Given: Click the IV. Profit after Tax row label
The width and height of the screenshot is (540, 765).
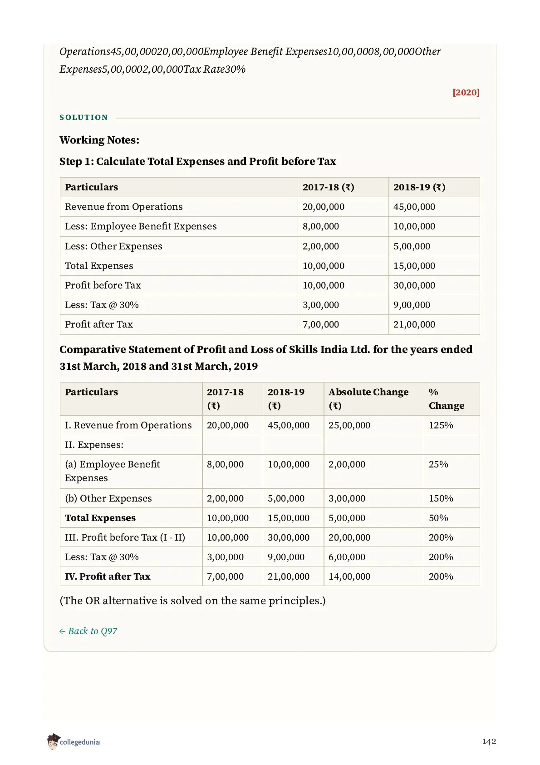Looking at the screenshot, I should (108, 576).
